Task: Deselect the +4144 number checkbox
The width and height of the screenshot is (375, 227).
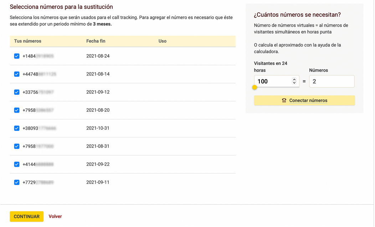Action: [x=17, y=164]
